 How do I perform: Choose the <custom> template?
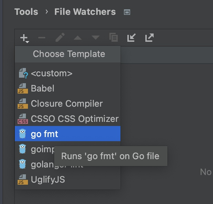[51, 73]
